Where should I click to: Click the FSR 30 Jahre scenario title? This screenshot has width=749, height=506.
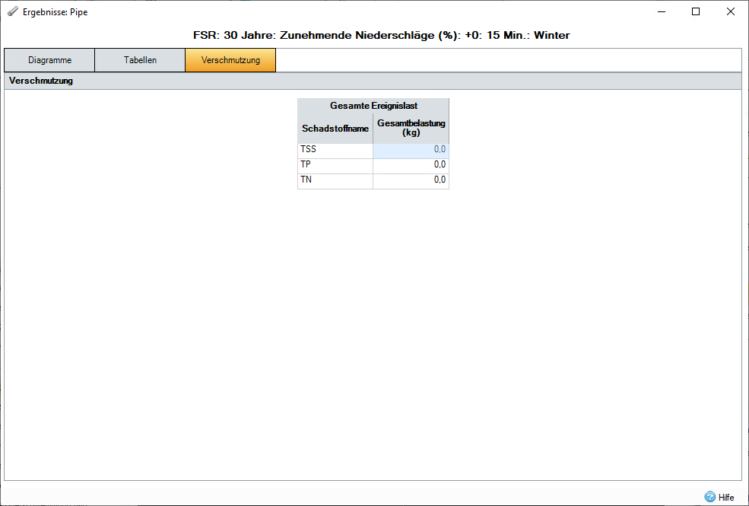pyautogui.click(x=381, y=35)
